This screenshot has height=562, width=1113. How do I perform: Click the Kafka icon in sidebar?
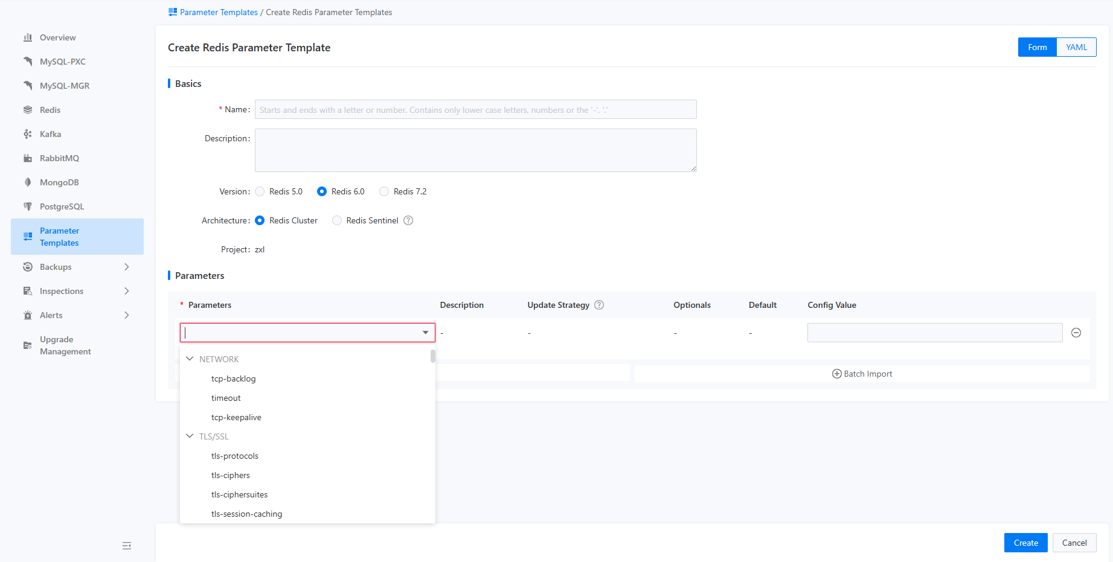[28, 134]
